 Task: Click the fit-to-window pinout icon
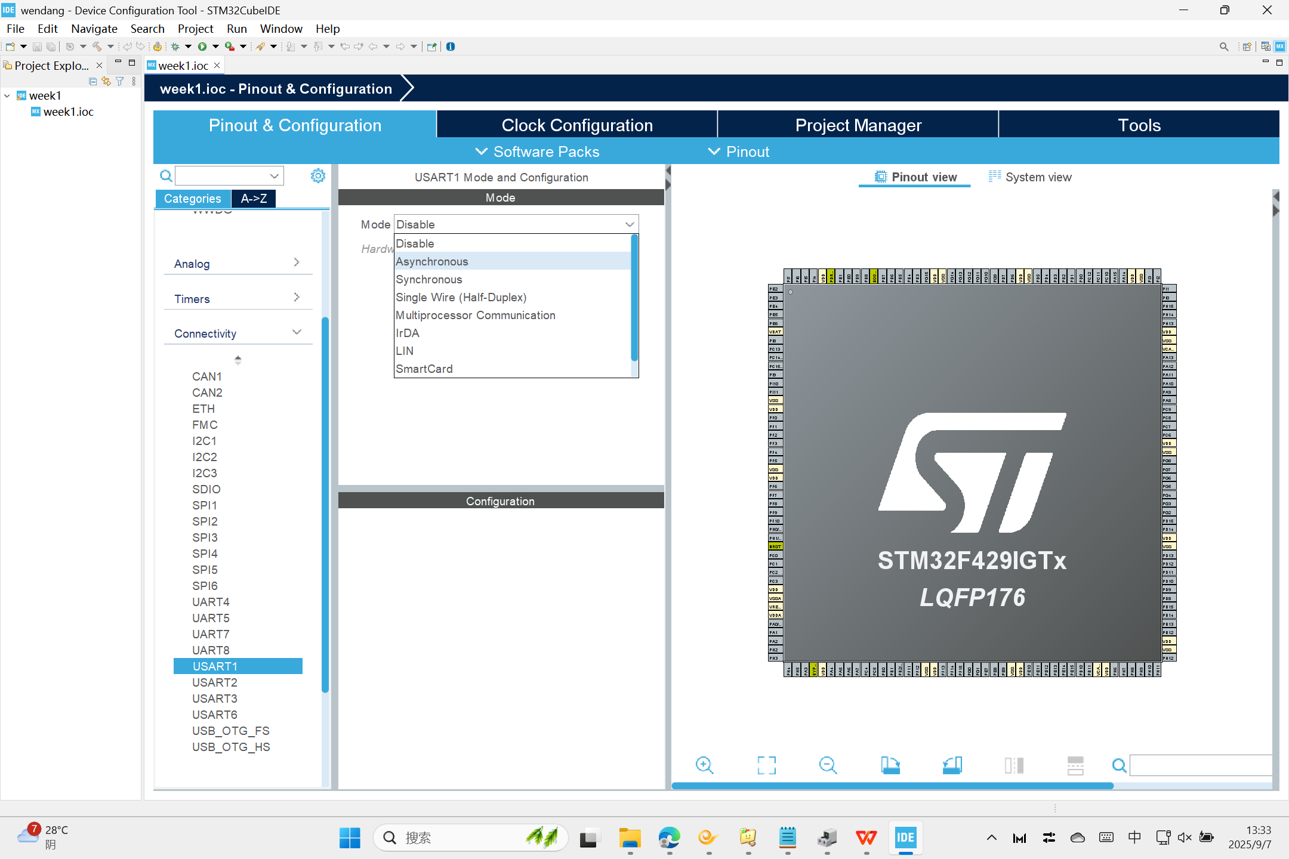click(x=766, y=765)
